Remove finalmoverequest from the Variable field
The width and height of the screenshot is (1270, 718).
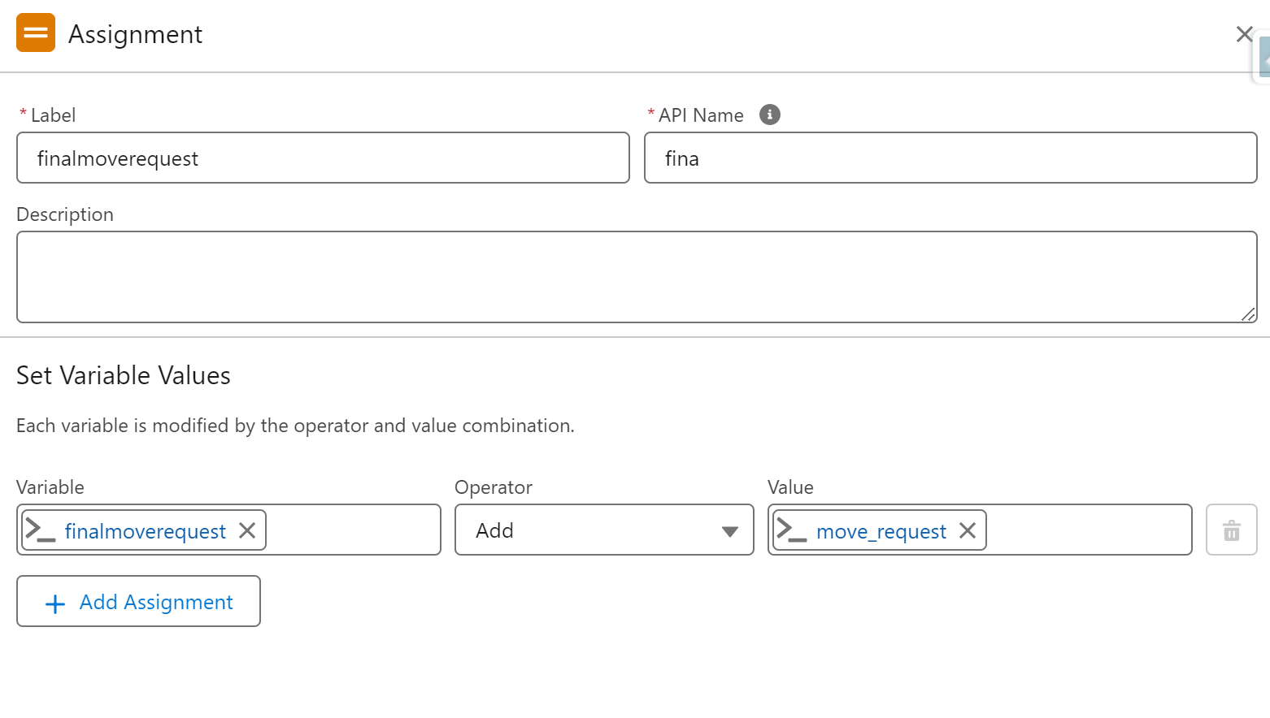pos(247,530)
